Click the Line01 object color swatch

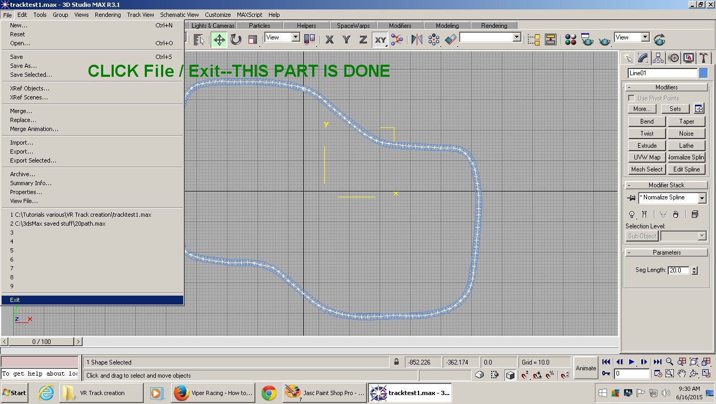click(x=703, y=73)
